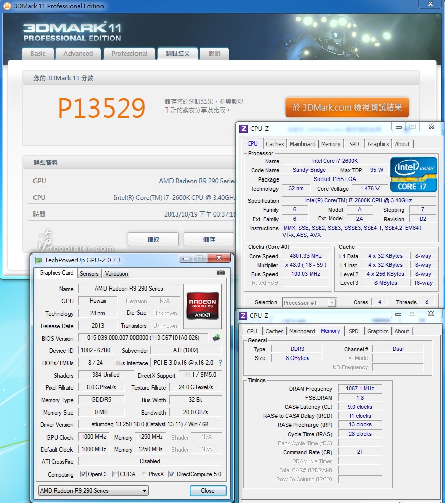The image size is (445, 503).
Task: Click the GPU-Z Name field AMD Radeon R9 290 Series
Action: [x=129, y=289]
